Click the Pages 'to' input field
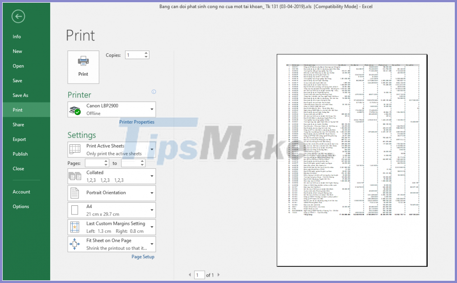 point(132,163)
